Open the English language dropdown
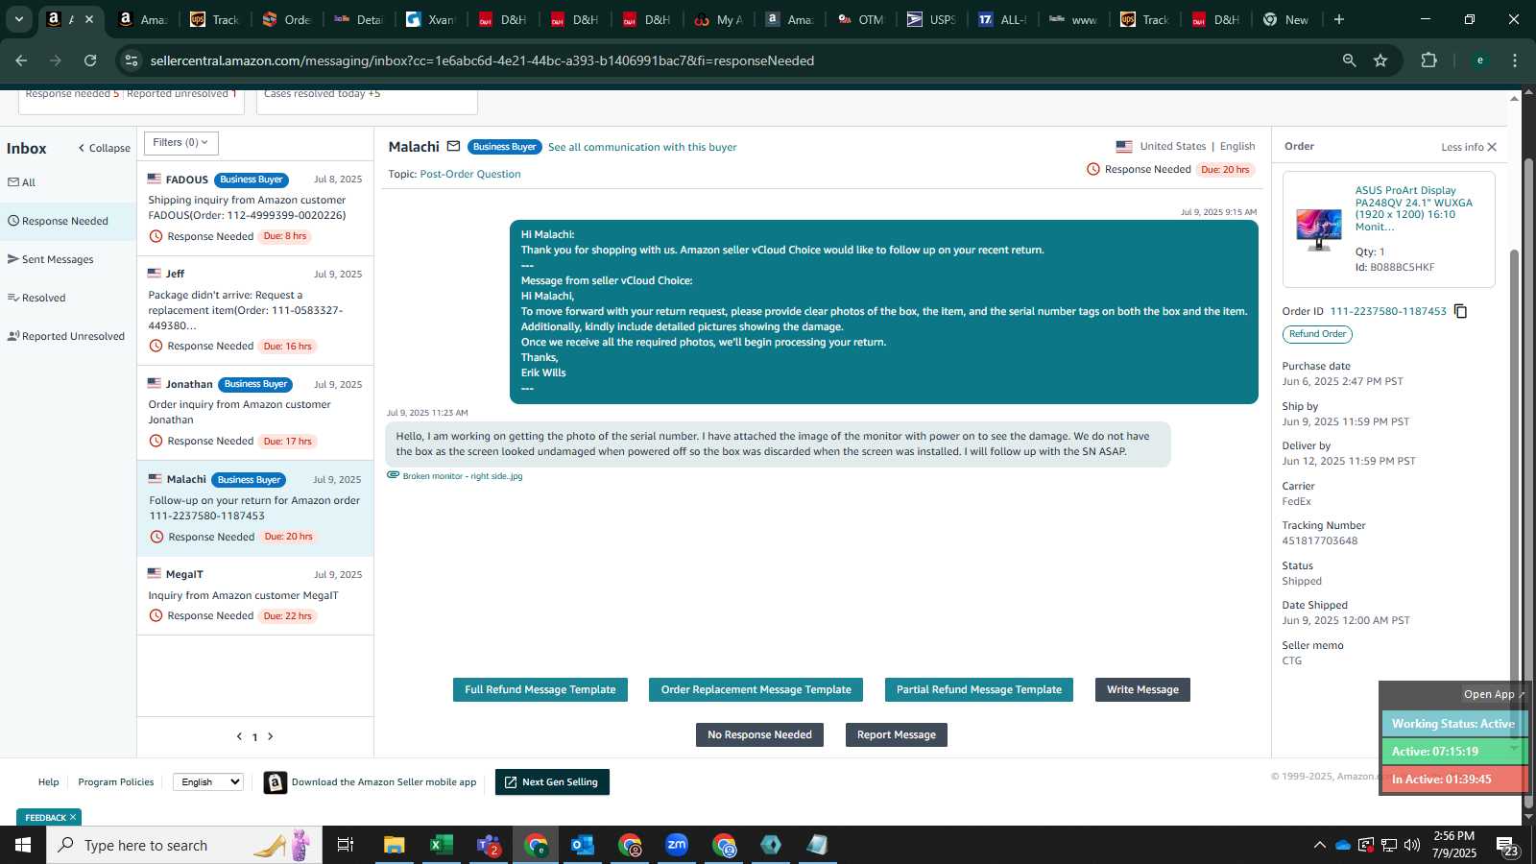Screen dimensions: 1536x864 click(208, 782)
